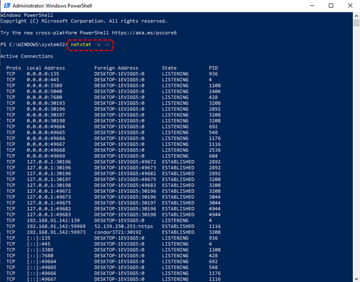Click the State column header
The height and width of the screenshot is (282, 360).
[x=169, y=68]
